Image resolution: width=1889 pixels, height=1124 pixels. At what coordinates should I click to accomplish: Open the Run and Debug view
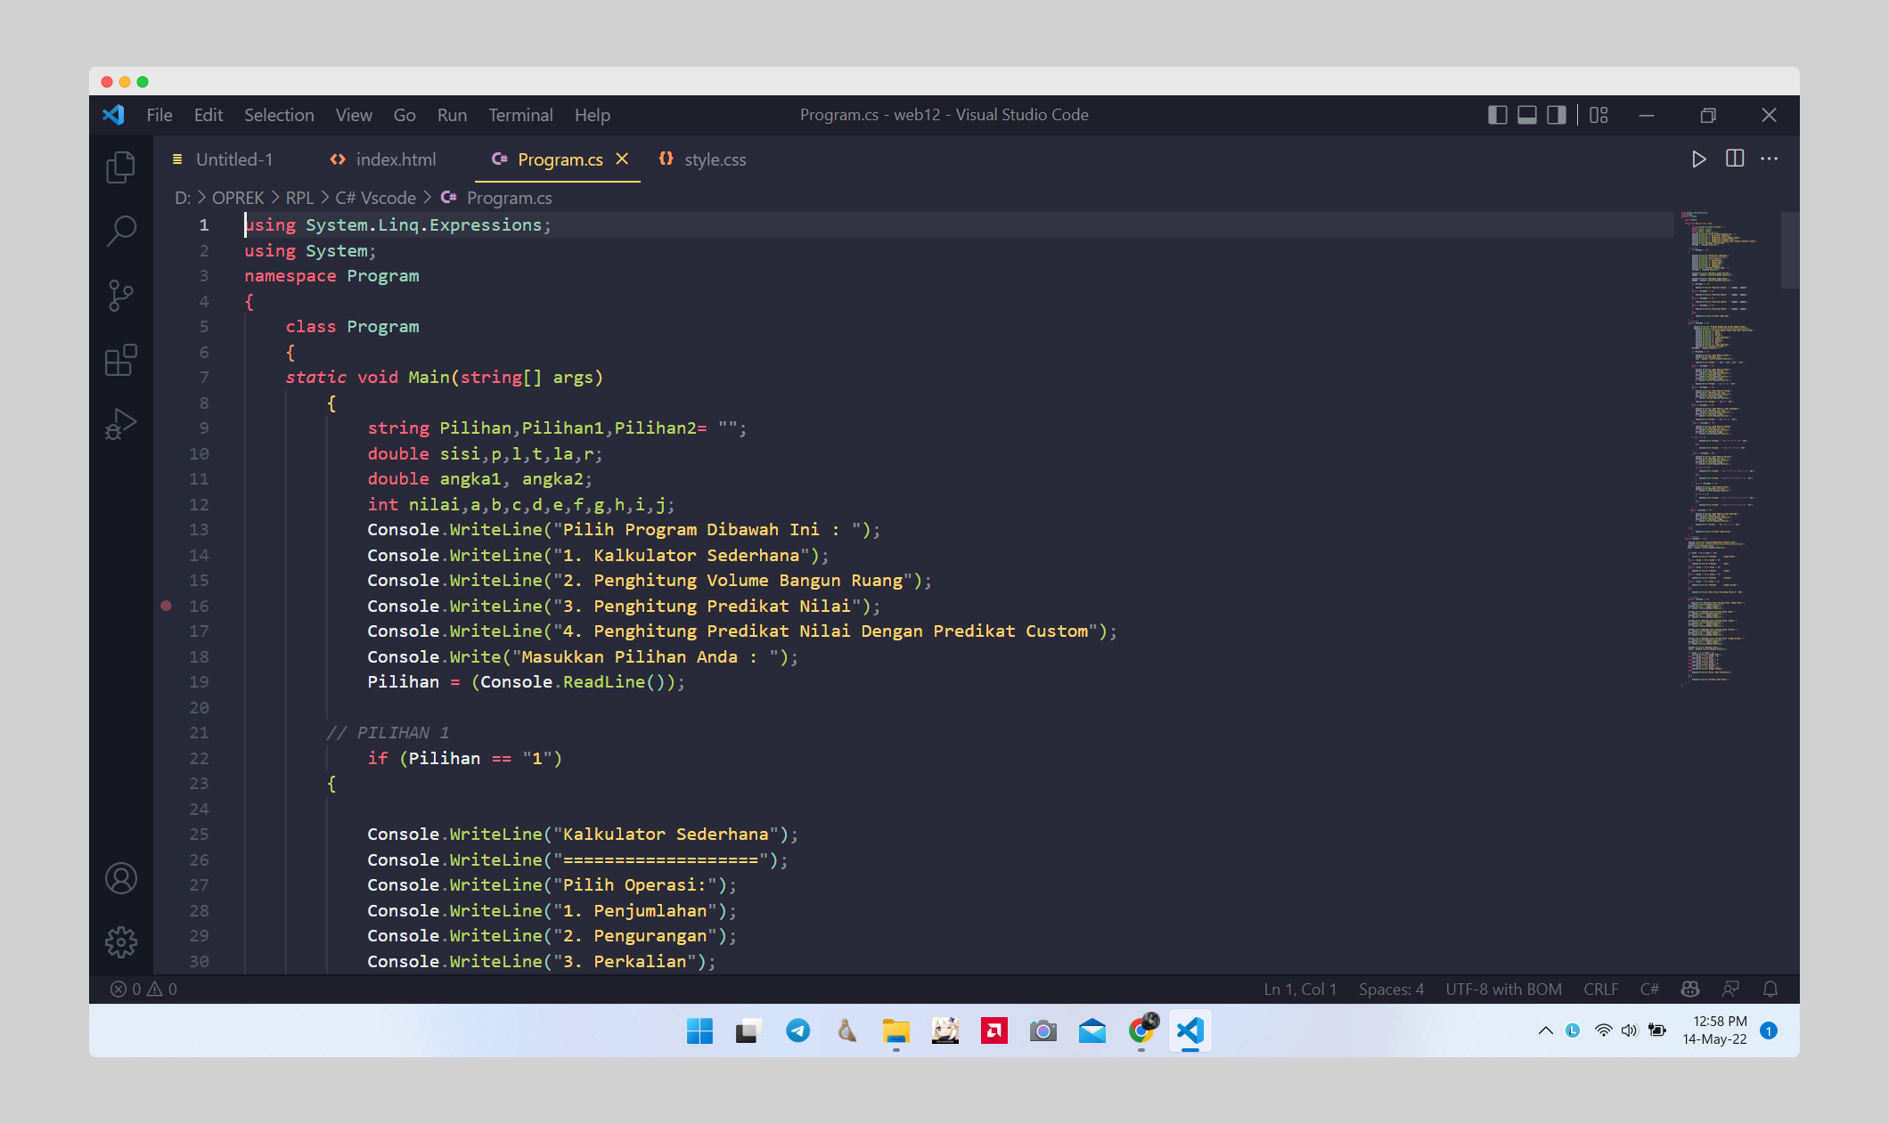click(121, 424)
